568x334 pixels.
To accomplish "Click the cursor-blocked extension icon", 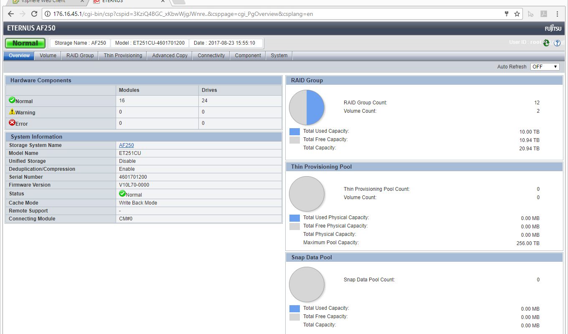I will click(x=531, y=14).
